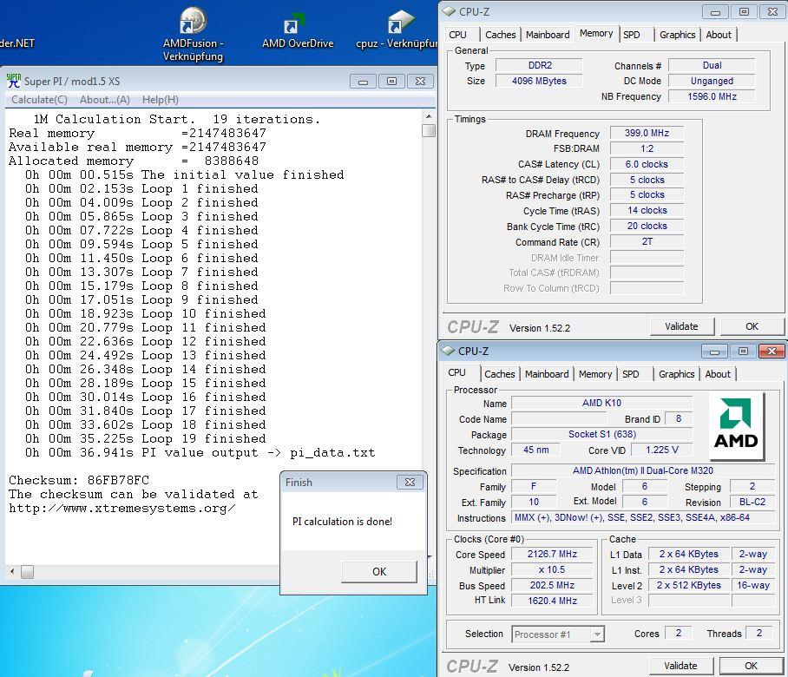This screenshot has width=788, height=677.
Task: Click the FSB:DRAM ratio 1:2
Action: click(647, 148)
